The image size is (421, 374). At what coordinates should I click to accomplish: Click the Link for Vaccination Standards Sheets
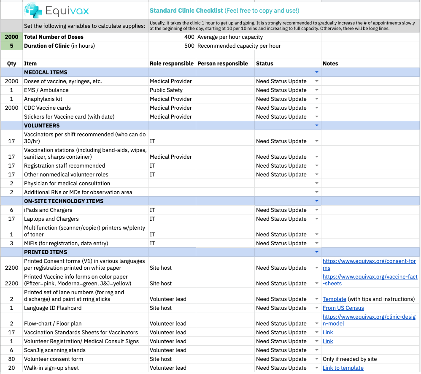[328, 332]
